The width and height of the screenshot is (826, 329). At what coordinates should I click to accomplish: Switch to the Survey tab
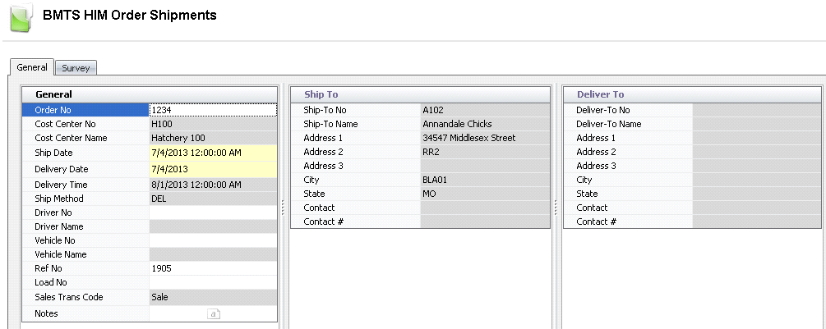[x=76, y=68]
